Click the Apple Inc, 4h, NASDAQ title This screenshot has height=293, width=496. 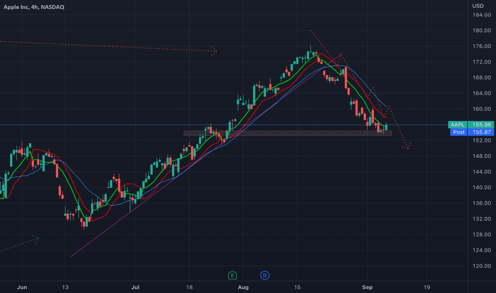pos(34,7)
